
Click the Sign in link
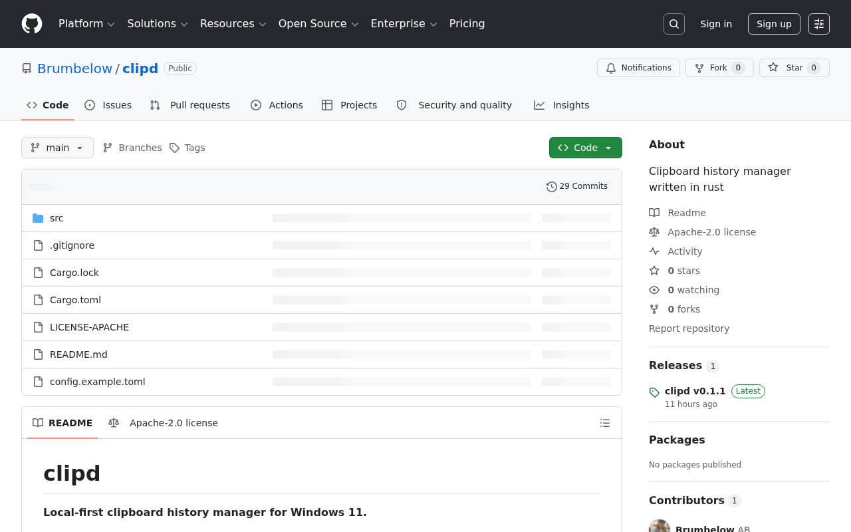(x=716, y=24)
